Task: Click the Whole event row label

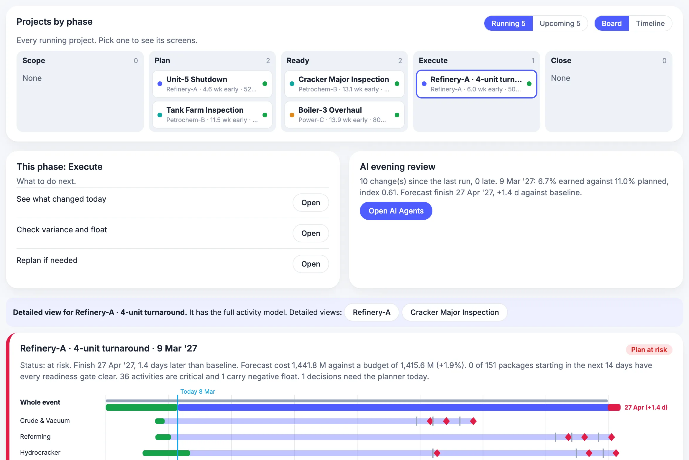Action: coord(40,402)
